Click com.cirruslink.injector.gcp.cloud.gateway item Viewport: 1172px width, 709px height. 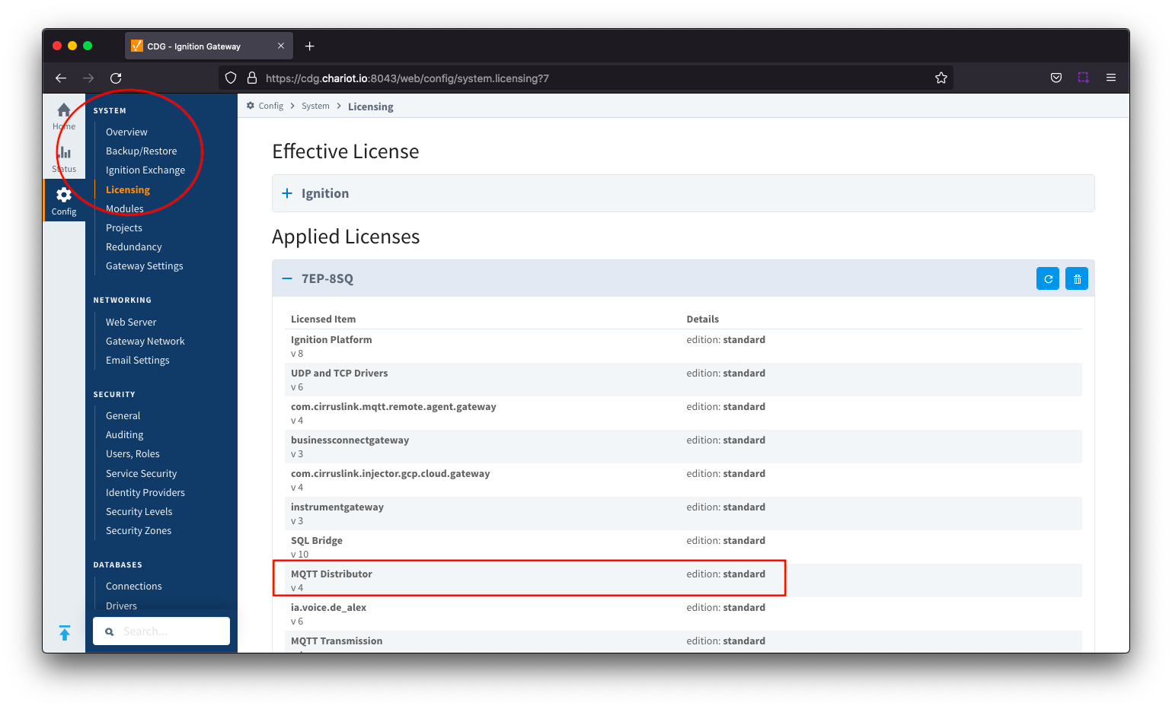pos(391,473)
